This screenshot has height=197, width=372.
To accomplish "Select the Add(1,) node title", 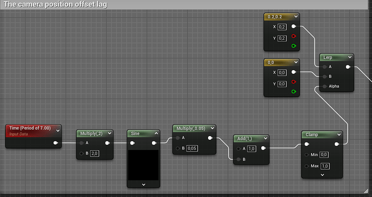I will [244, 139].
